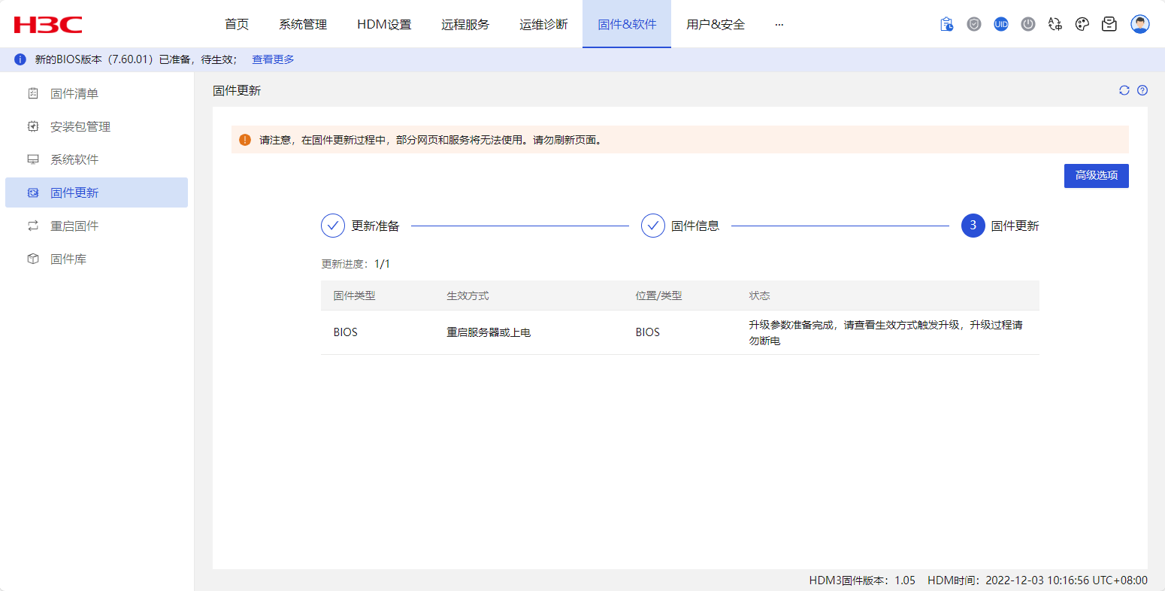
Task: Click the grey shield health status icon
Action: pos(974,24)
